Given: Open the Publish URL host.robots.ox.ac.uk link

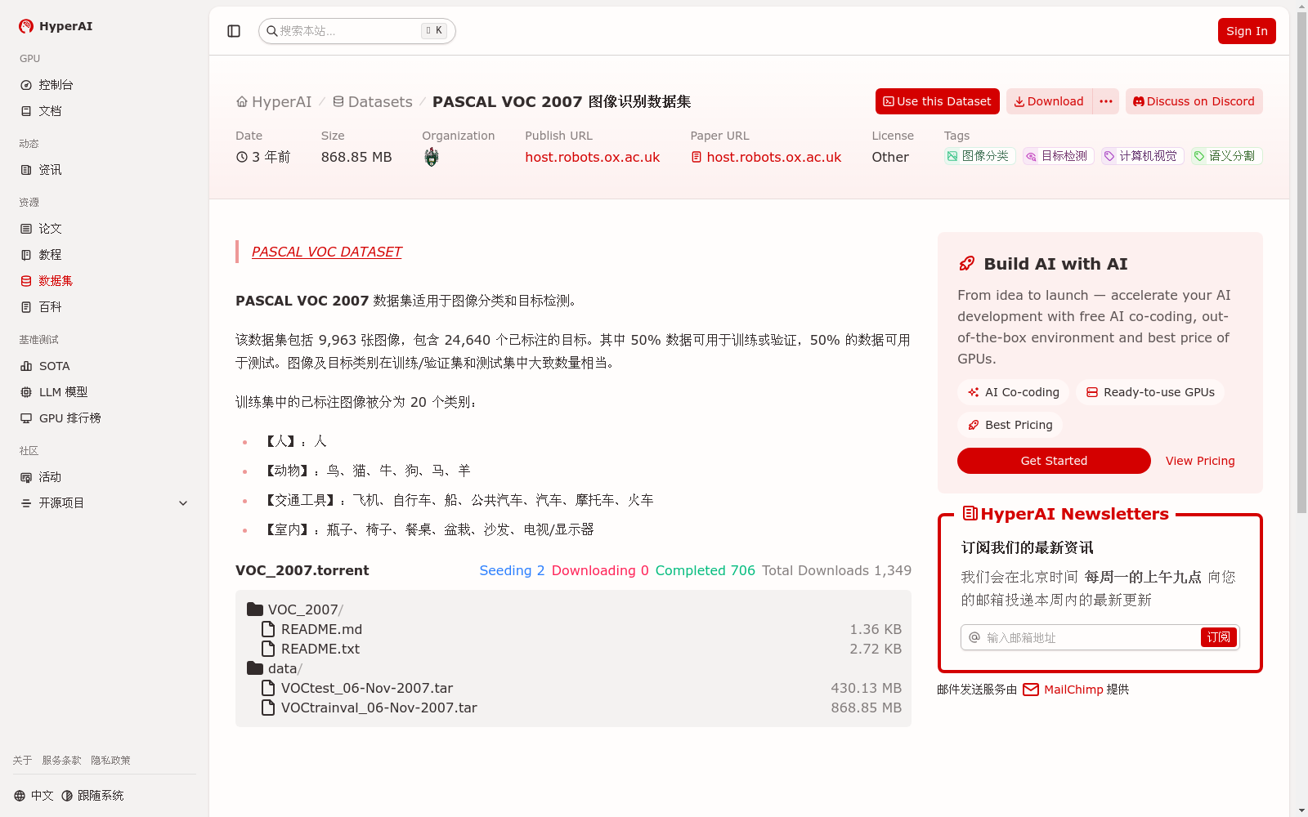Looking at the screenshot, I should (592, 157).
